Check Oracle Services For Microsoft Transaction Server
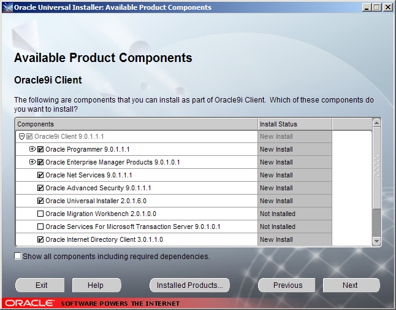The height and width of the screenshot is (310, 396). tap(40, 227)
